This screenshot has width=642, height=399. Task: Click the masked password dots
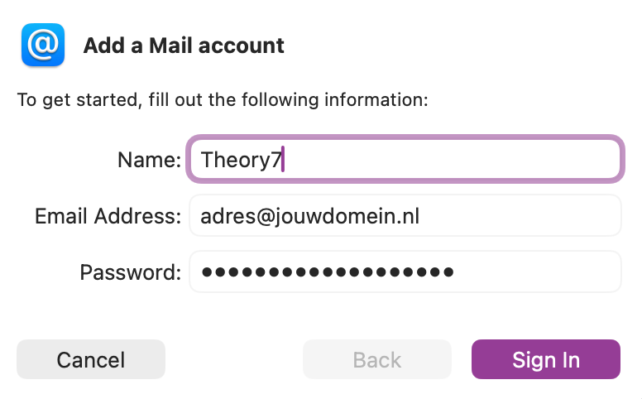(328, 272)
